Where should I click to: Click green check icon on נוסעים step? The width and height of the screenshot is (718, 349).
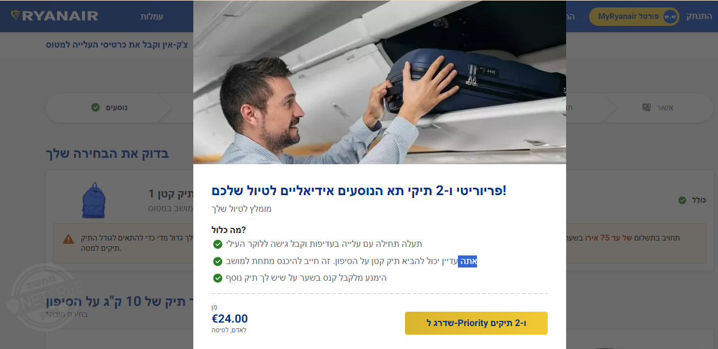pos(95,107)
